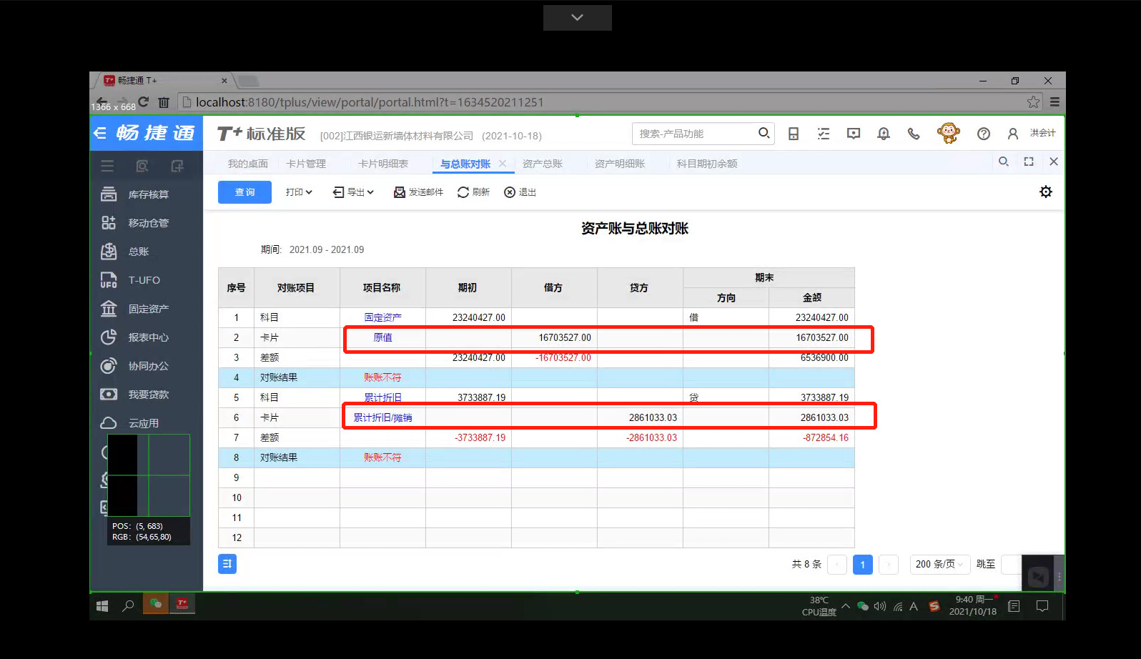This screenshot has height=659, width=1141.
Task: Open the message screen icon in the header
Action: (x=854, y=134)
